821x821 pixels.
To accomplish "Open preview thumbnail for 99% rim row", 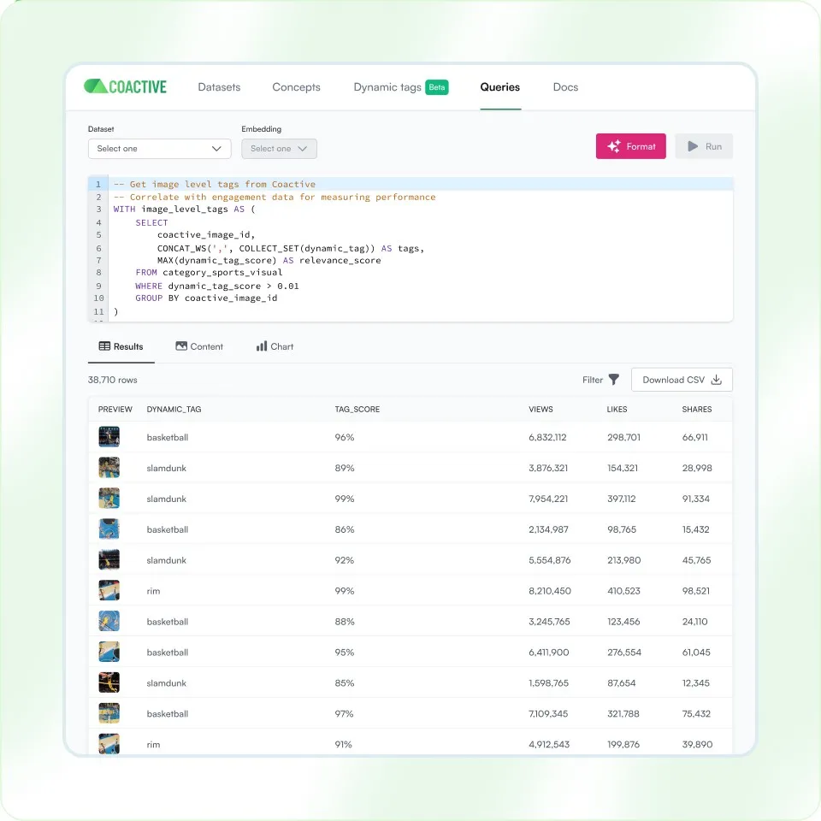I will pyautogui.click(x=109, y=591).
